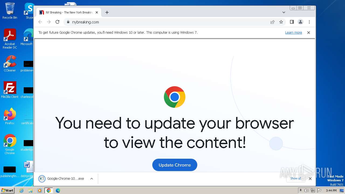The height and width of the screenshot is (194, 345).
Task: Open Microsoft Edge desktop shortcut
Action: coord(27,37)
